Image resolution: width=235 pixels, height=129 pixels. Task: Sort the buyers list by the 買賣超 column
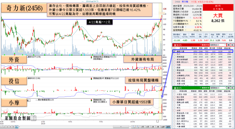tap(194, 48)
